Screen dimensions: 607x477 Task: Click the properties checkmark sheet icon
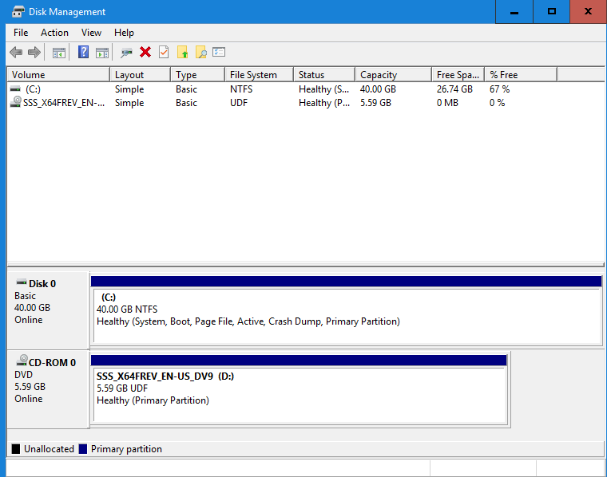[164, 52]
